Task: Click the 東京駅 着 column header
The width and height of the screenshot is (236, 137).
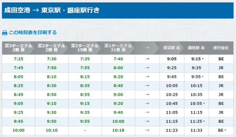Action: tap(171, 48)
